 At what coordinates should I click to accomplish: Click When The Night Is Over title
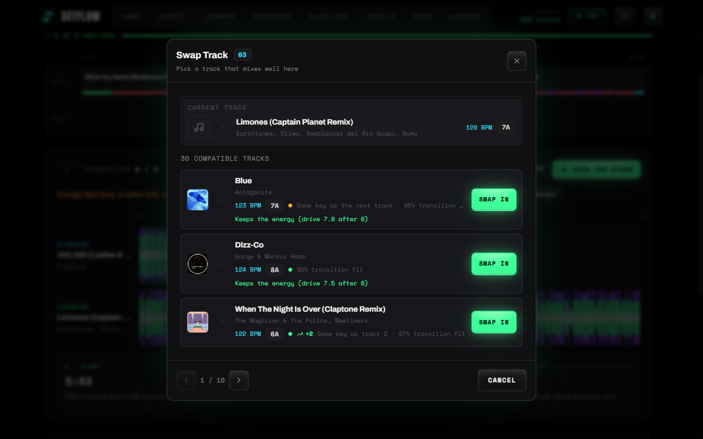[310, 309]
